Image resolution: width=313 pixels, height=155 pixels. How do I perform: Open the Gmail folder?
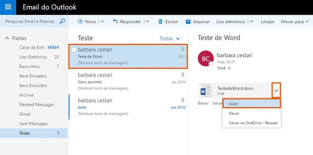[x=34, y=114]
